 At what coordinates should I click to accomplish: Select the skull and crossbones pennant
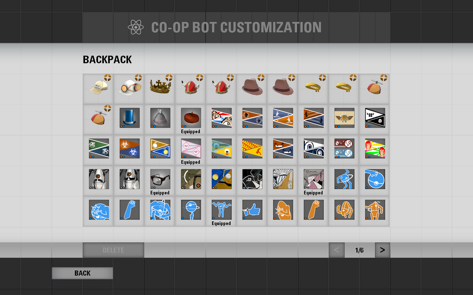click(374, 118)
